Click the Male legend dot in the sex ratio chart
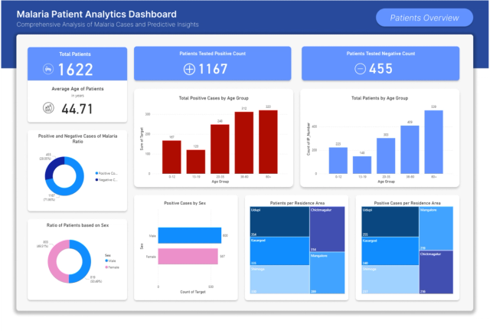 click(106, 261)
